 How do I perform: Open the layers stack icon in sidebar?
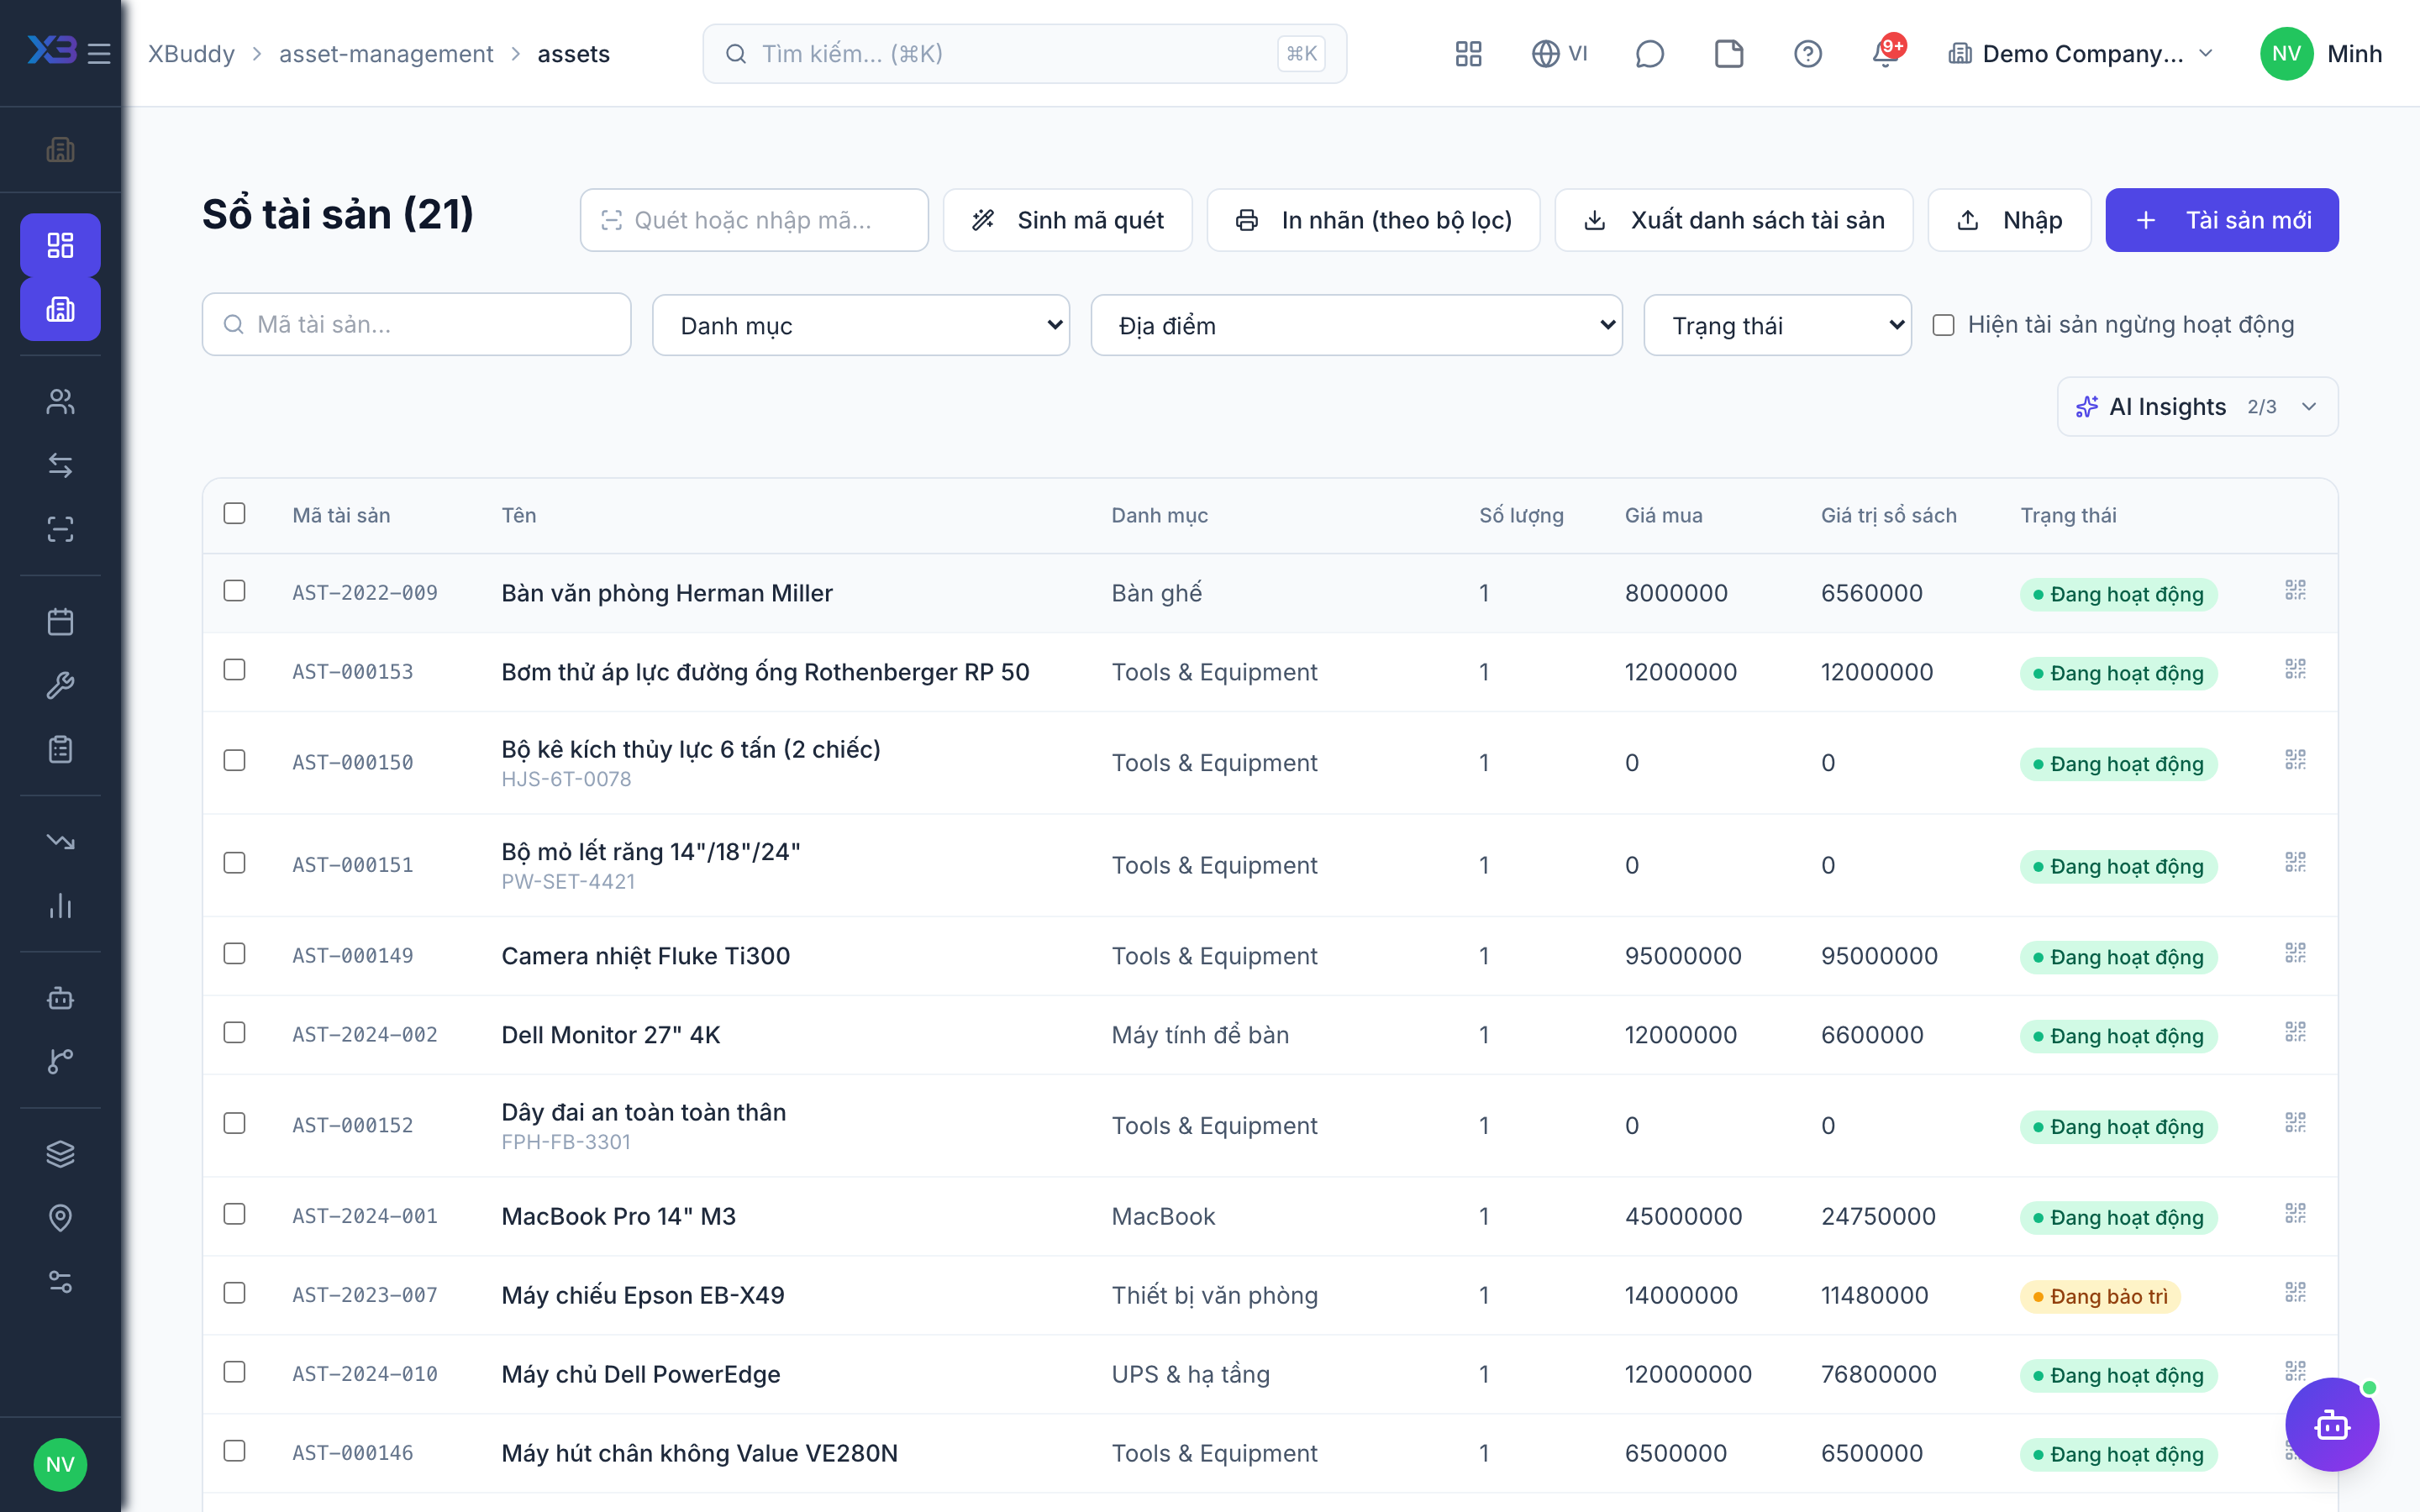pyautogui.click(x=60, y=1154)
